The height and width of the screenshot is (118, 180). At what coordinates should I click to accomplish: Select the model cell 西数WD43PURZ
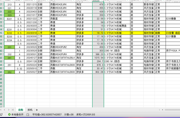pos(63,47)
